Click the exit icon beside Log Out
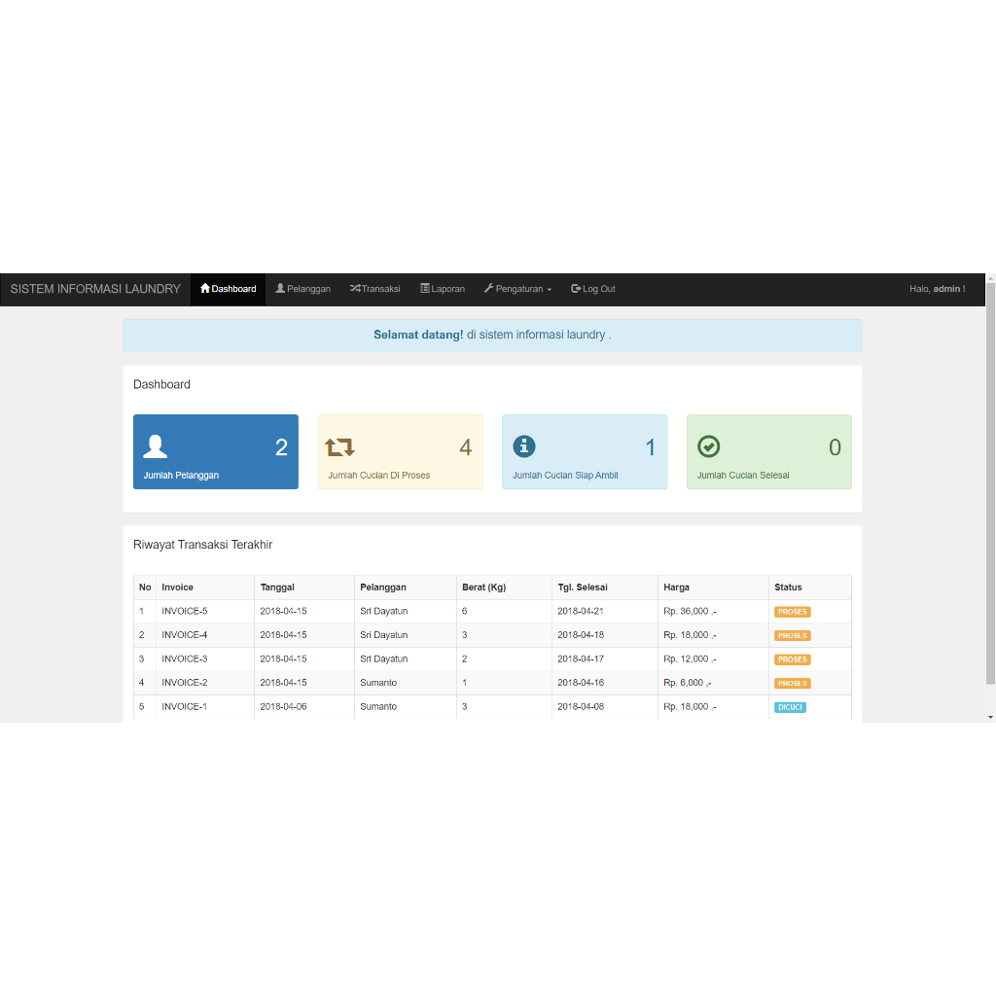This screenshot has width=996, height=996. tap(575, 288)
